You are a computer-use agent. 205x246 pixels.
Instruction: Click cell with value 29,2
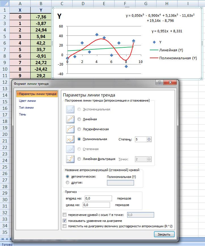point(41,76)
